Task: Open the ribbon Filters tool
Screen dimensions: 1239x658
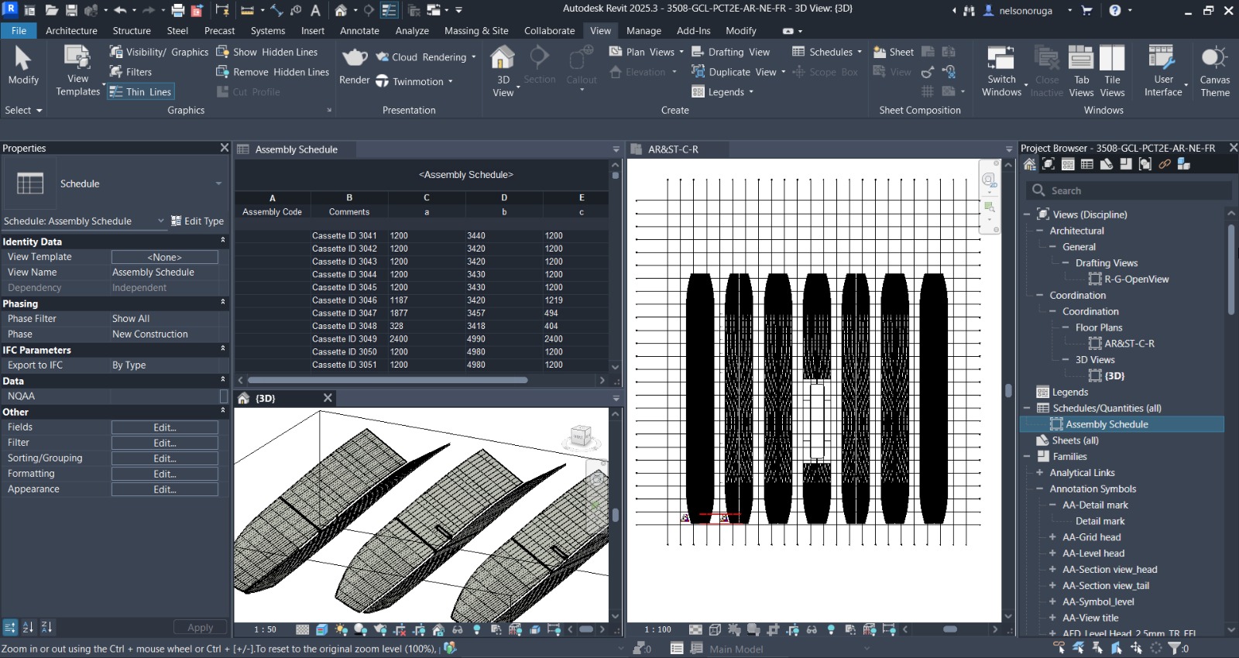Action: pos(131,72)
